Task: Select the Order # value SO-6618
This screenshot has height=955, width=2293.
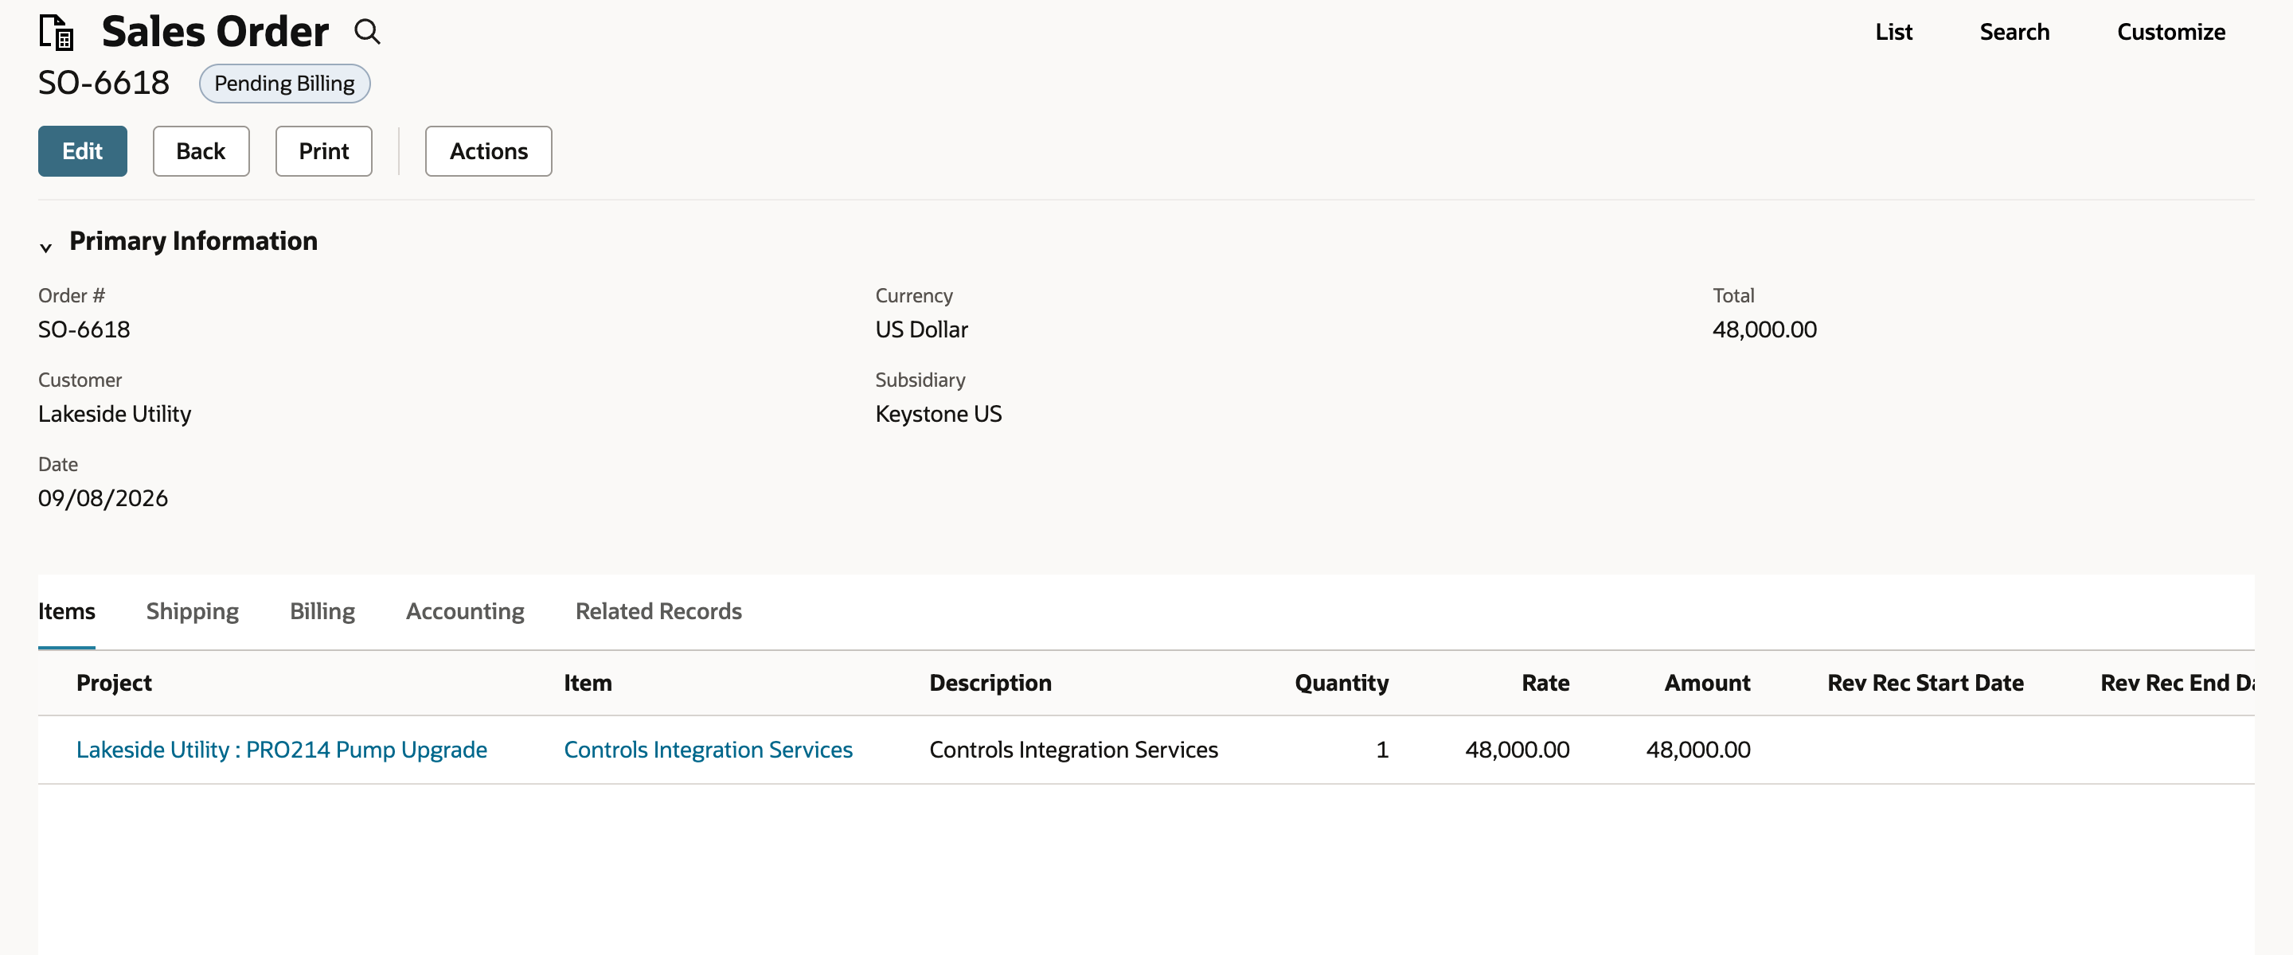Action: [x=84, y=330]
